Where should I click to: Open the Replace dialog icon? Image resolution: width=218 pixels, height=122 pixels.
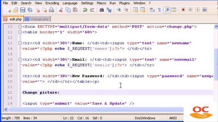109,10
